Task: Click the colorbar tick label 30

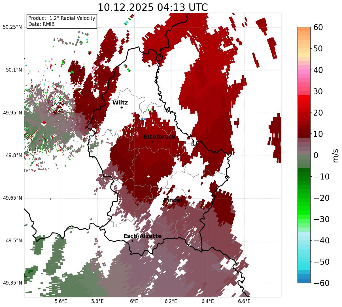Action: [x=318, y=91]
